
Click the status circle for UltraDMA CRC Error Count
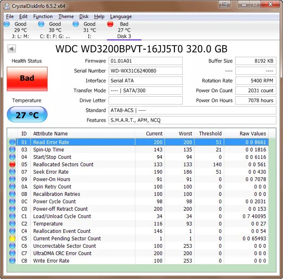12,253
